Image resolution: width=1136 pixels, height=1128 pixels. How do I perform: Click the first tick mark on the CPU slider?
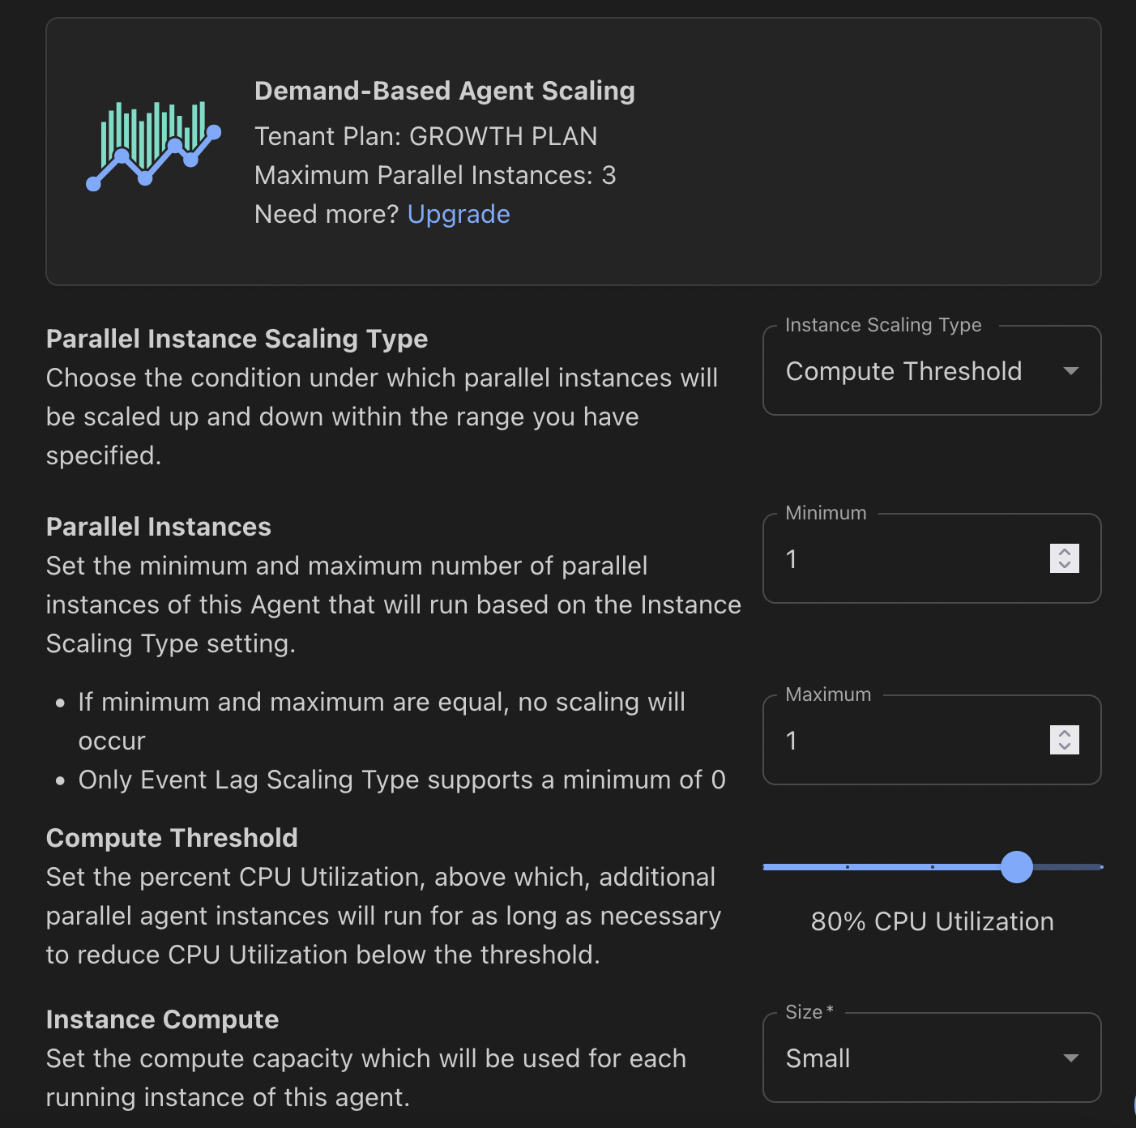pyautogui.click(x=848, y=867)
